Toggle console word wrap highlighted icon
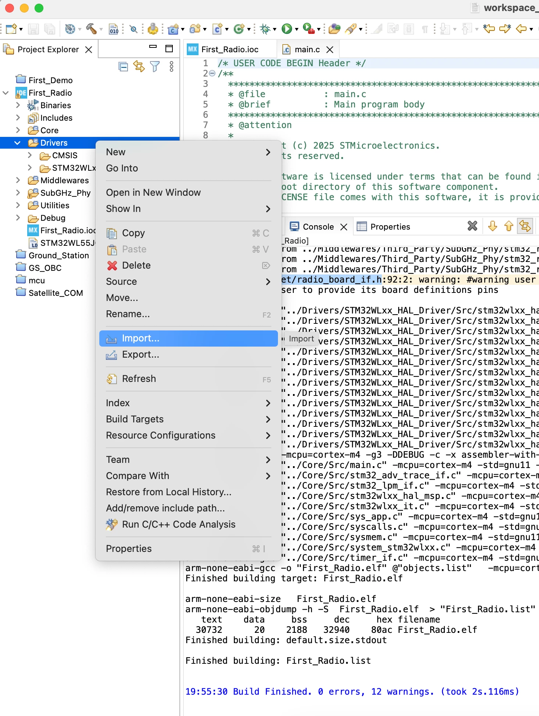The height and width of the screenshot is (716, 539). [525, 226]
